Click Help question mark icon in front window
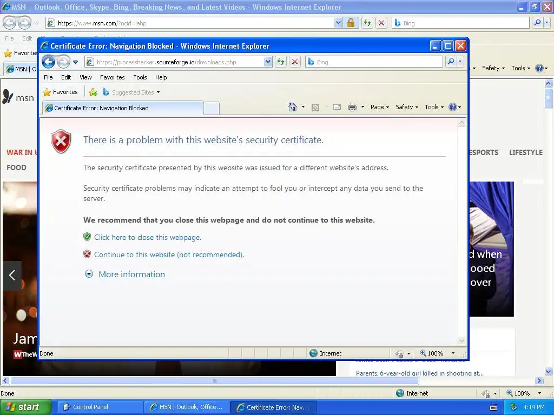 coord(453,107)
